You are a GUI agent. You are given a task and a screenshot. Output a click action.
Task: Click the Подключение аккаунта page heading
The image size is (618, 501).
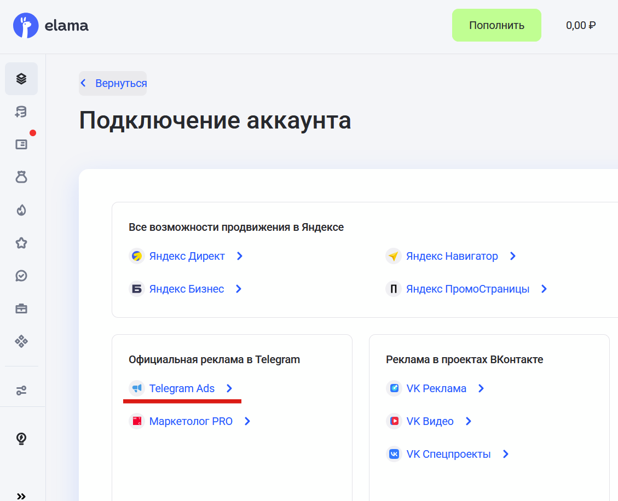215,120
